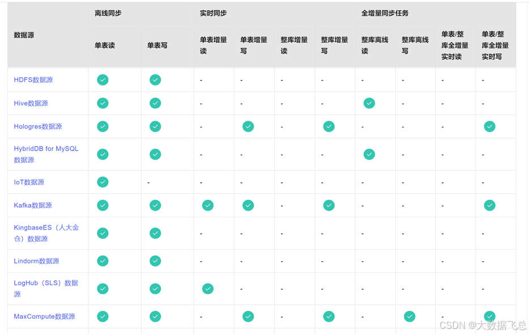This screenshot has width=529, height=334.
Task: Click HybridDB row 单表写 check icon
Action: 155,155
